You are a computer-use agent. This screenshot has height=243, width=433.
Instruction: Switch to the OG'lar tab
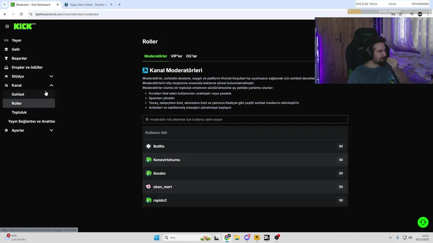[x=191, y=56]
